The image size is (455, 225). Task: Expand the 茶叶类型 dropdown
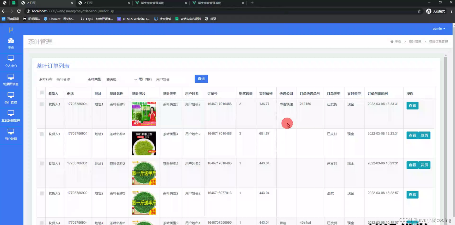click(x=121, y=79)
